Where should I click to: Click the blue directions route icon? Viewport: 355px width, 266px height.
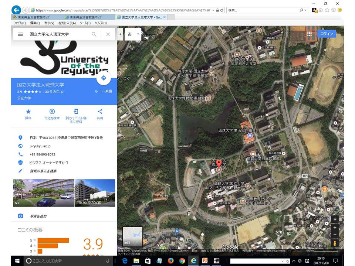pos(104,78)
